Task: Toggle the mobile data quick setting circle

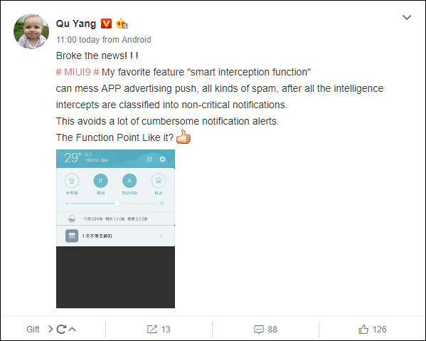Action: click(100, 181)
